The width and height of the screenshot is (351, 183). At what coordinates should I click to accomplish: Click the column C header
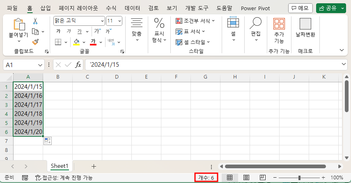pos(87,77)
